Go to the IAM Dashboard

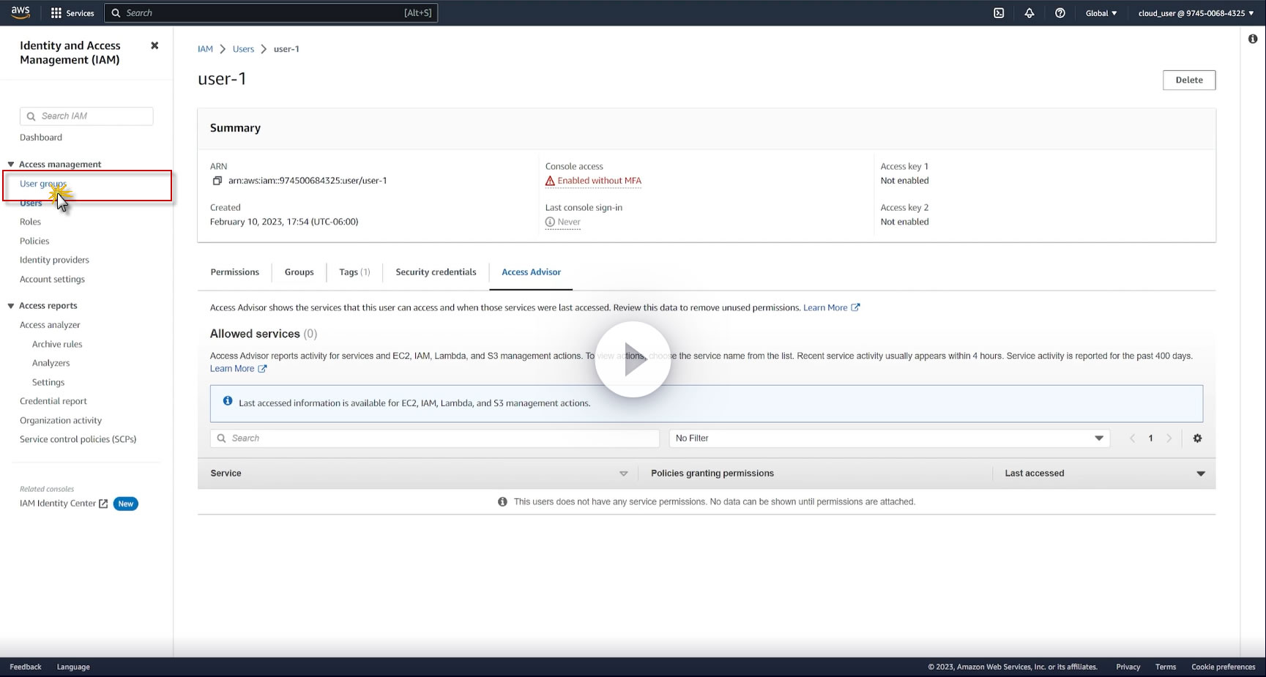tap(41, 138)
